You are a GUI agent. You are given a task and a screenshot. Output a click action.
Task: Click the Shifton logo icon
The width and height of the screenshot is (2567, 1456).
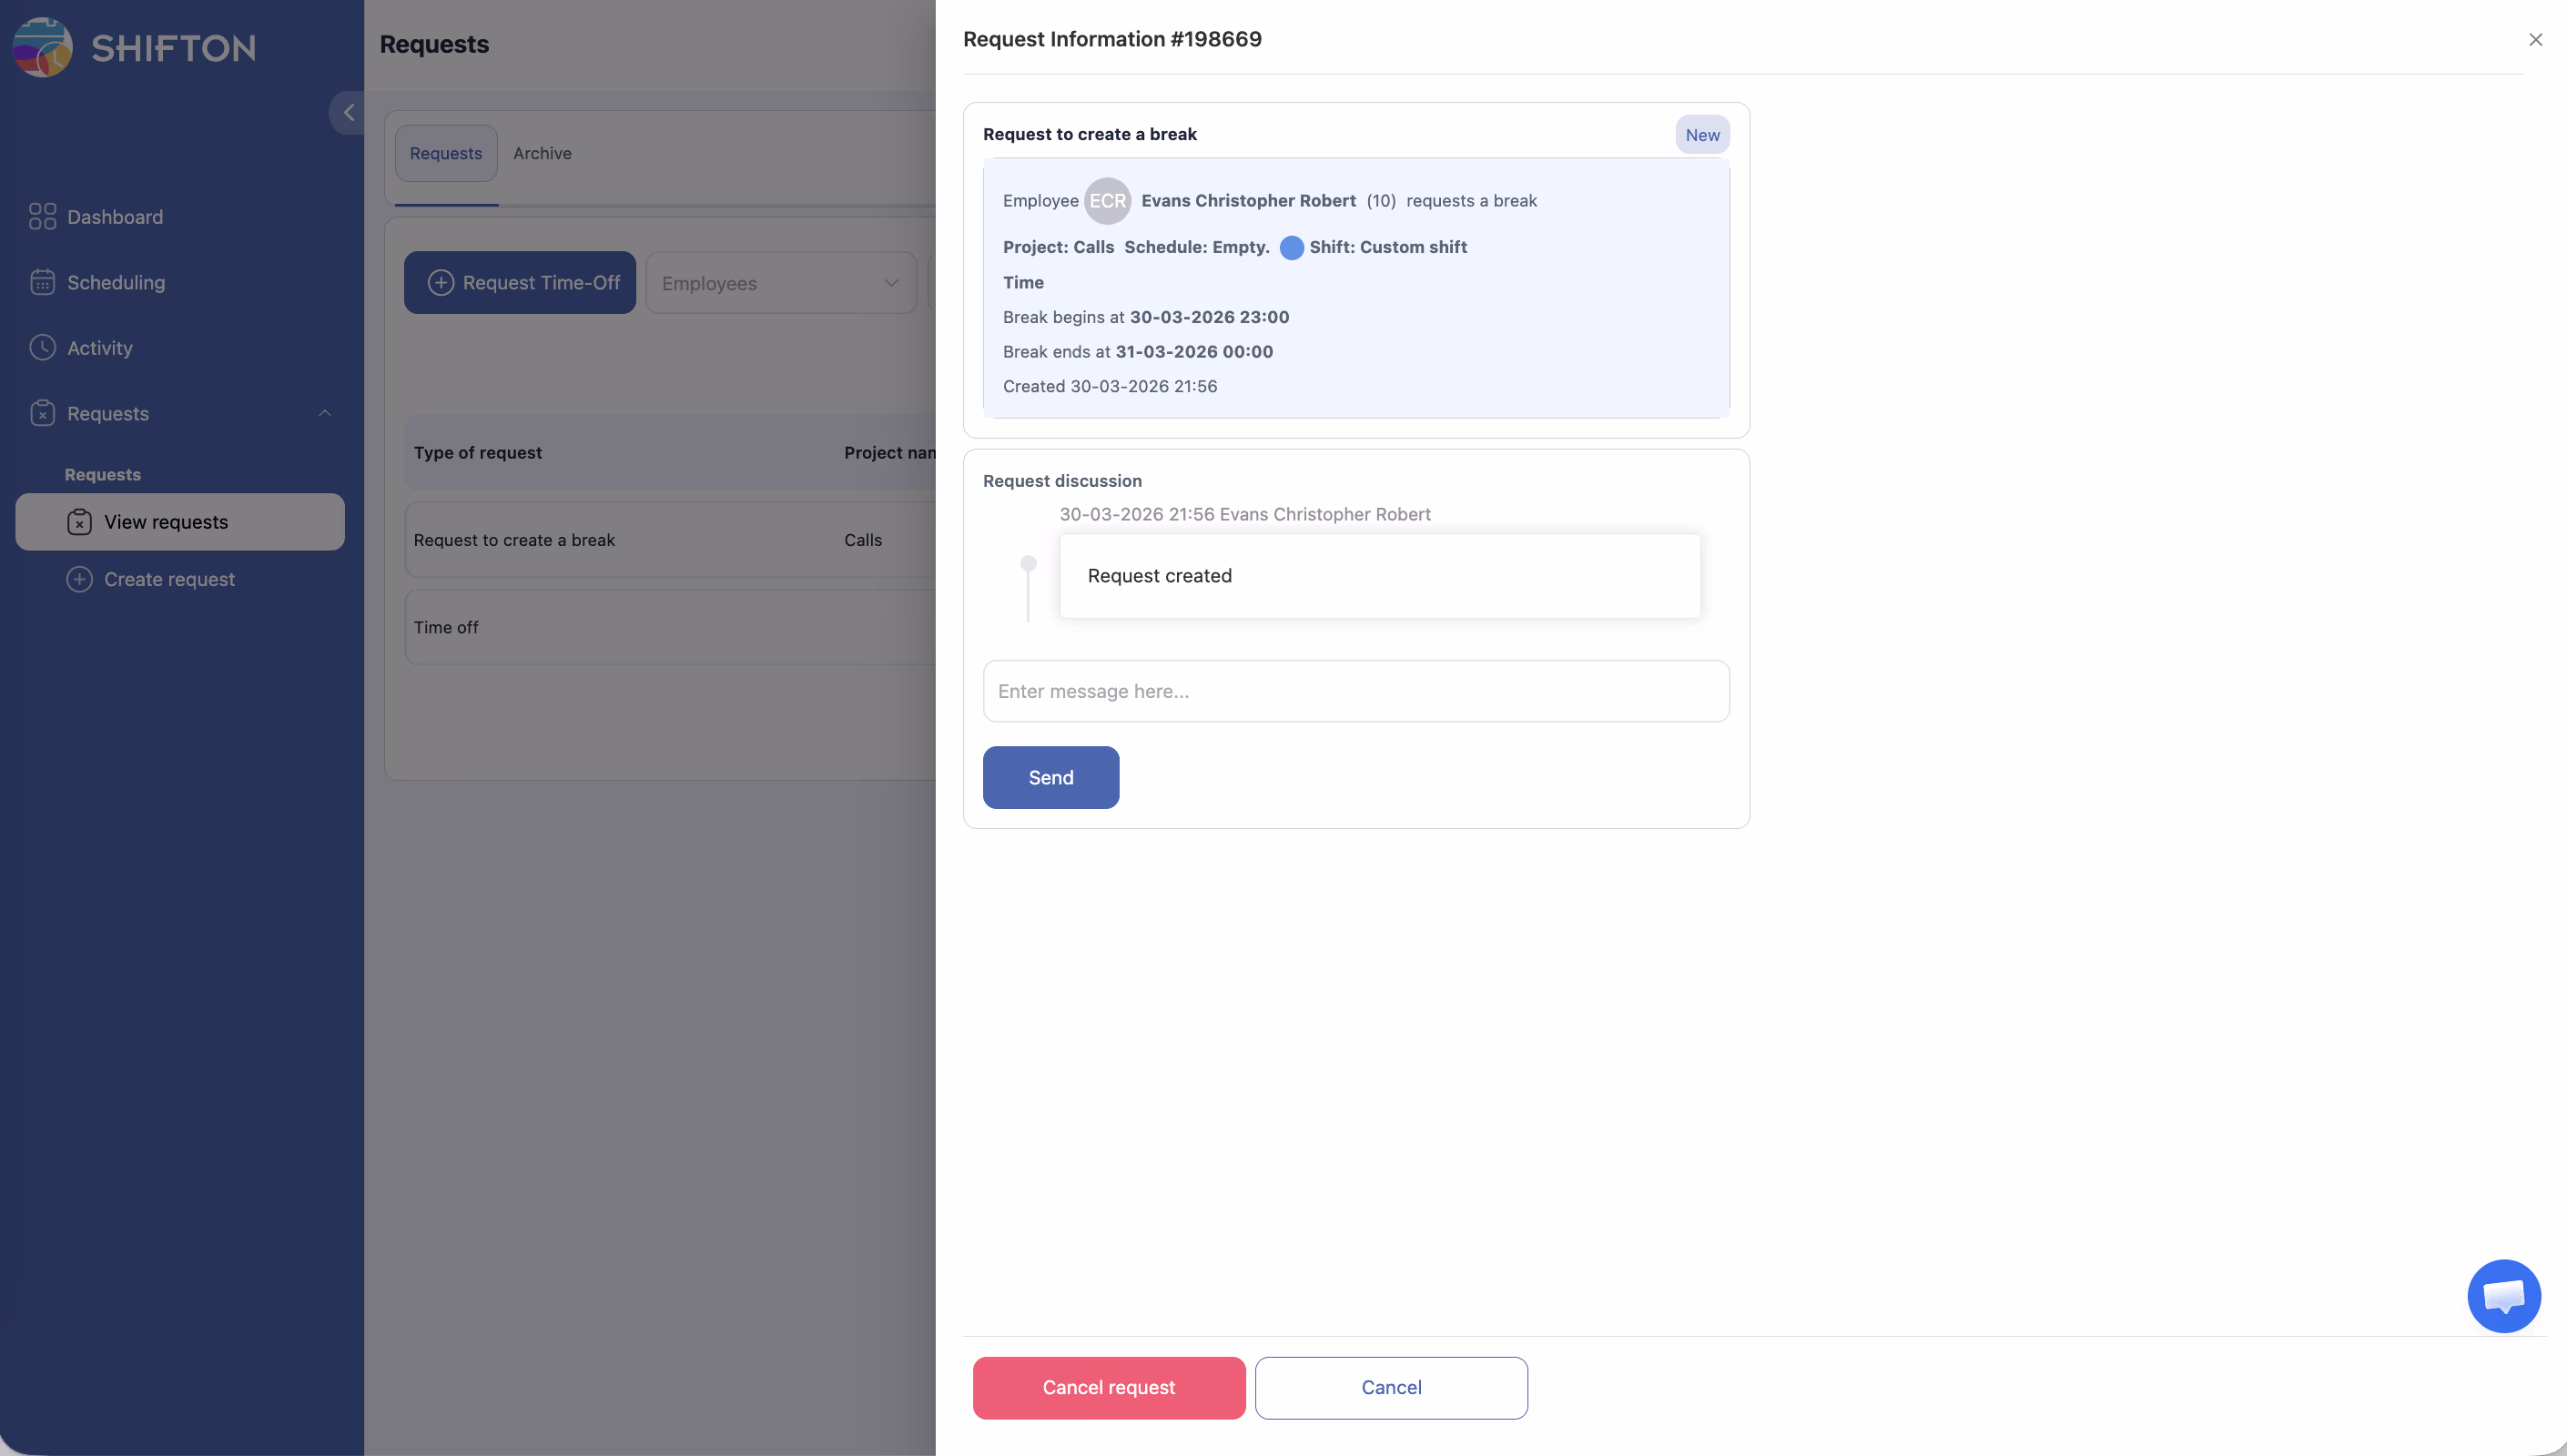[x=43, y=47]
